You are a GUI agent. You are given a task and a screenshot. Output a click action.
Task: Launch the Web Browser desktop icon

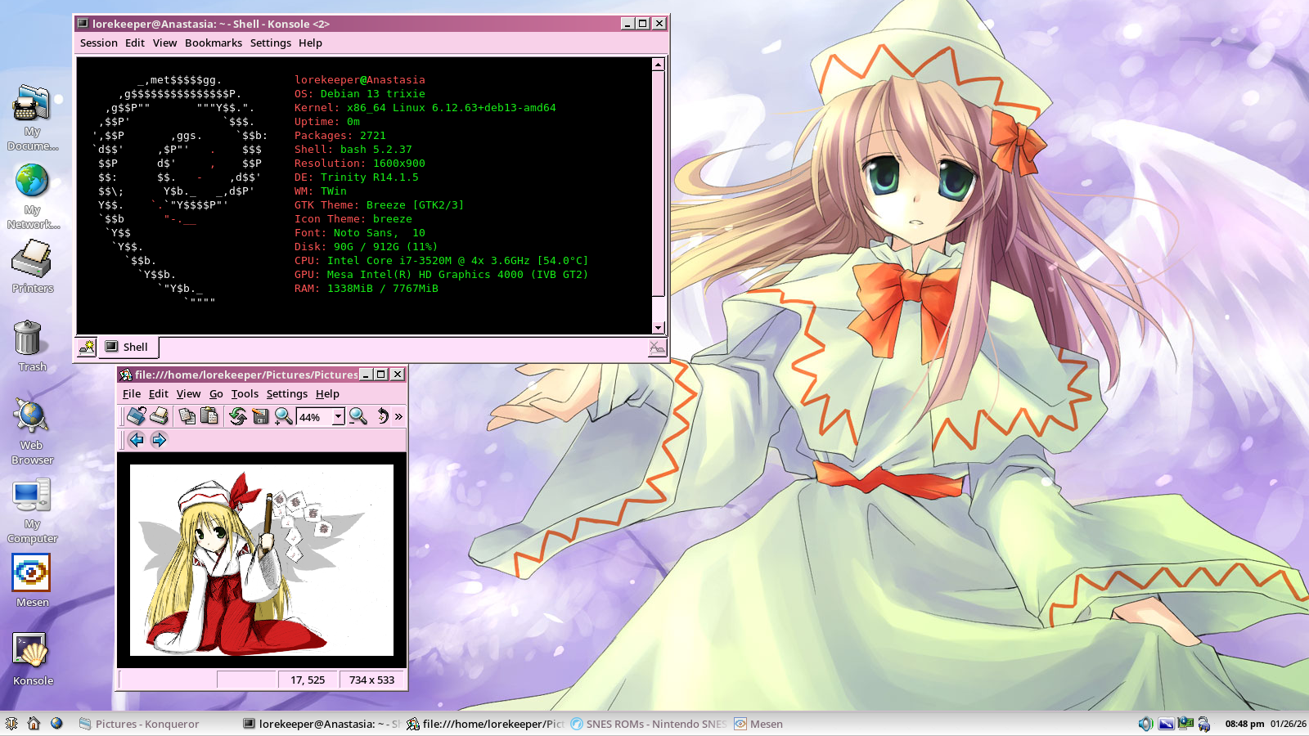(32, 431)
